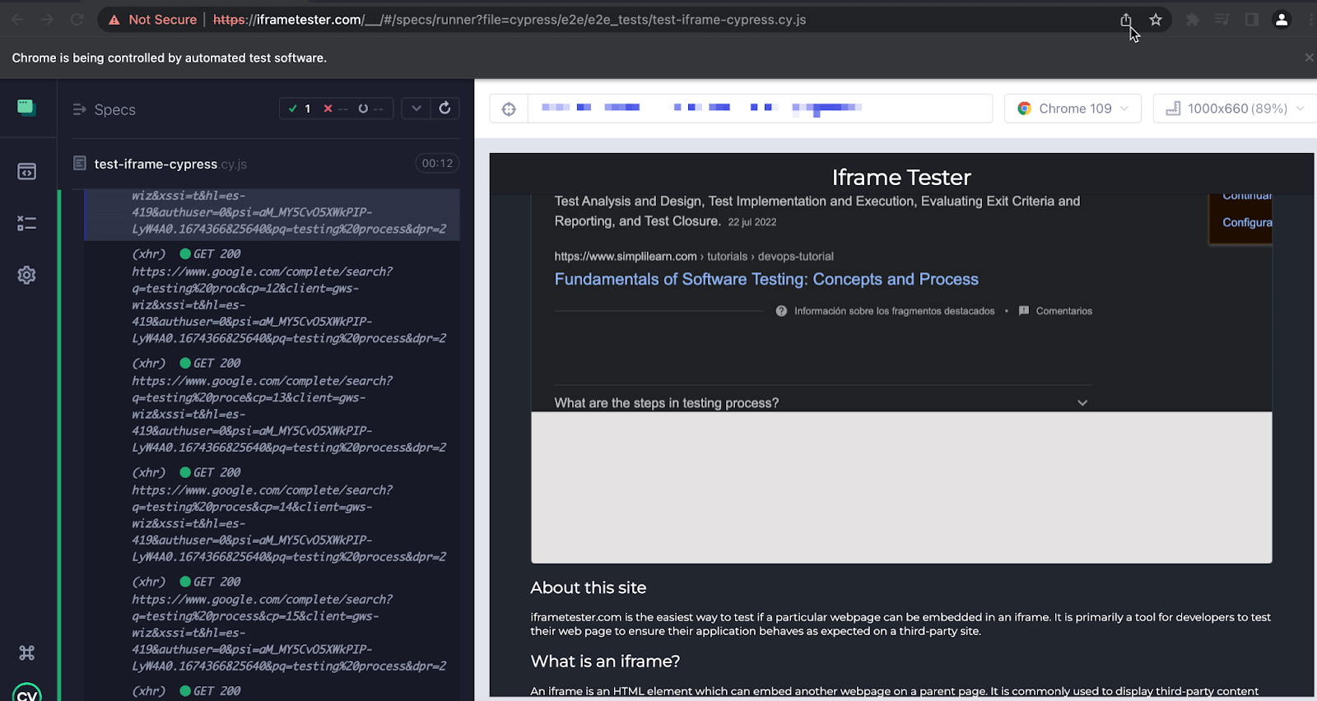Viewport: 1317px width, 701px height.
Task: Open the Specs browser sidebar icon
Action: coord(26,171)
